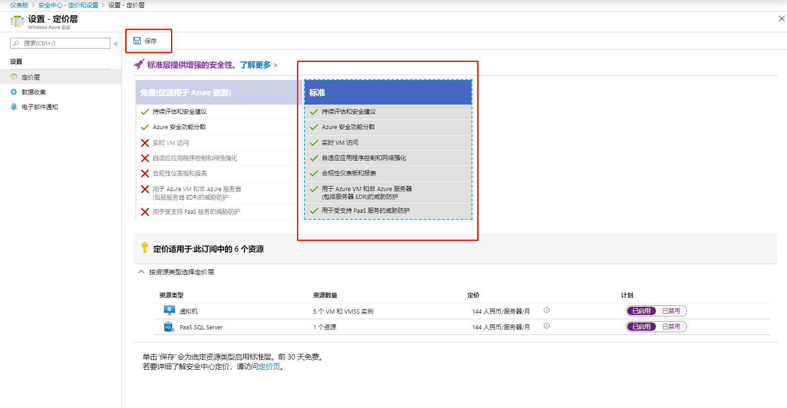Click the 虚拟机 monitor icon

pyautogui.click(x=169, y=310)
